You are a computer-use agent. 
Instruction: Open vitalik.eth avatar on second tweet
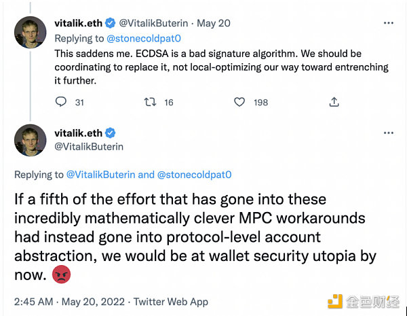pos(30,140)
